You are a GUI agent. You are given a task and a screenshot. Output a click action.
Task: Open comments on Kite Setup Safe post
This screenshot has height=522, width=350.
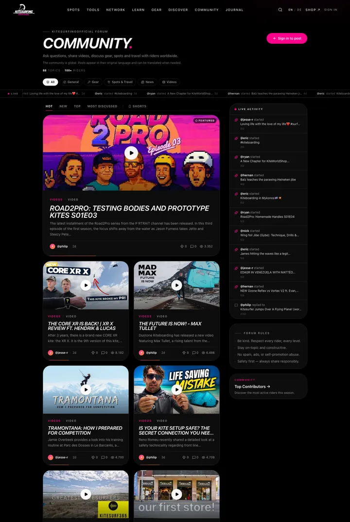[194, 457]
